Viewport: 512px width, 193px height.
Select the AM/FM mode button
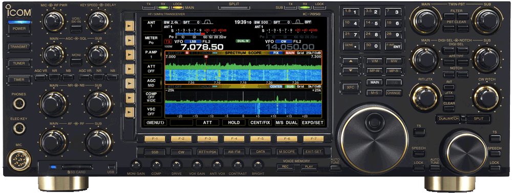coord(234,152)
